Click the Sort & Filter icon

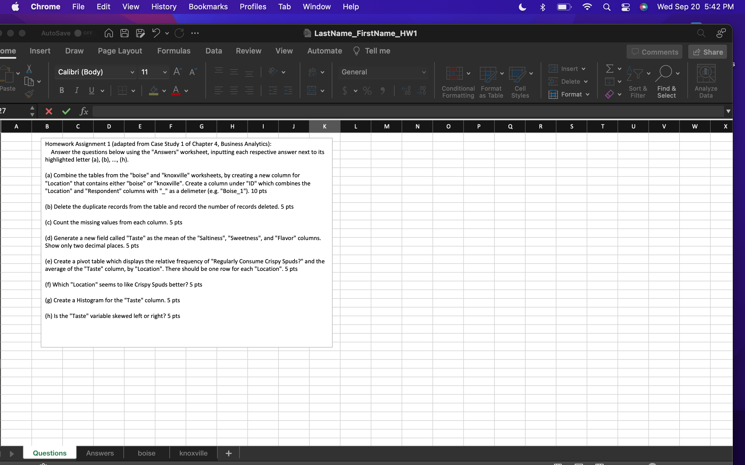[x=634, y=73]
